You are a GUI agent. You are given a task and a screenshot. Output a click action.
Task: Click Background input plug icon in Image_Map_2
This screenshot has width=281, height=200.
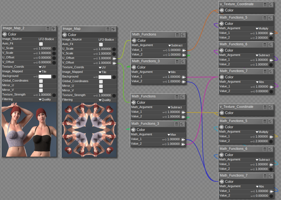coord(54,76)
